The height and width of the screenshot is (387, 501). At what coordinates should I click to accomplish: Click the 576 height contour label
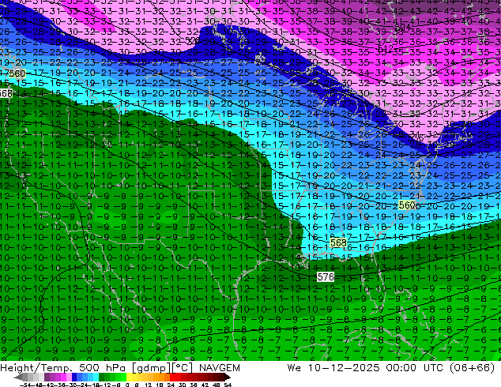coord(326,276)
